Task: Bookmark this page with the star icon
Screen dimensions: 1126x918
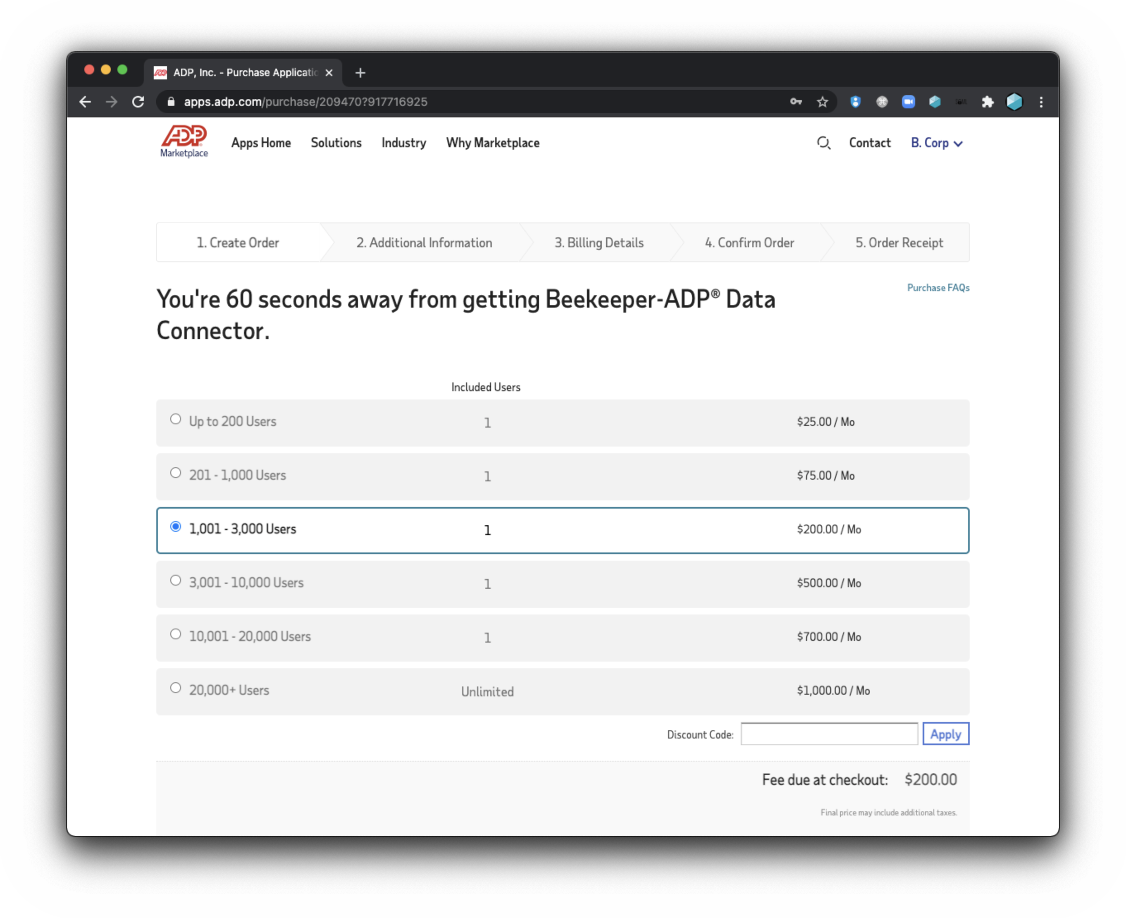Action: pyautogui.click(x=822, y=102)
